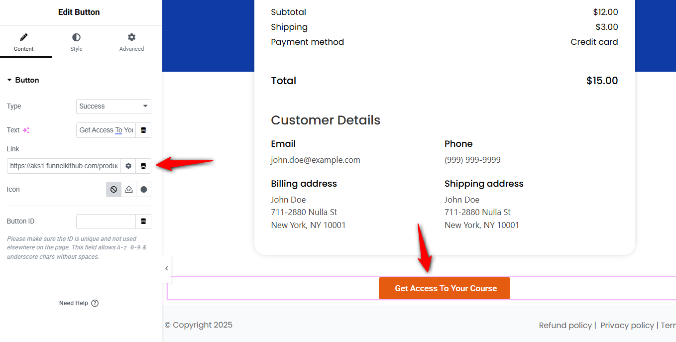Focus the Button ID input field

click(106, 222)
